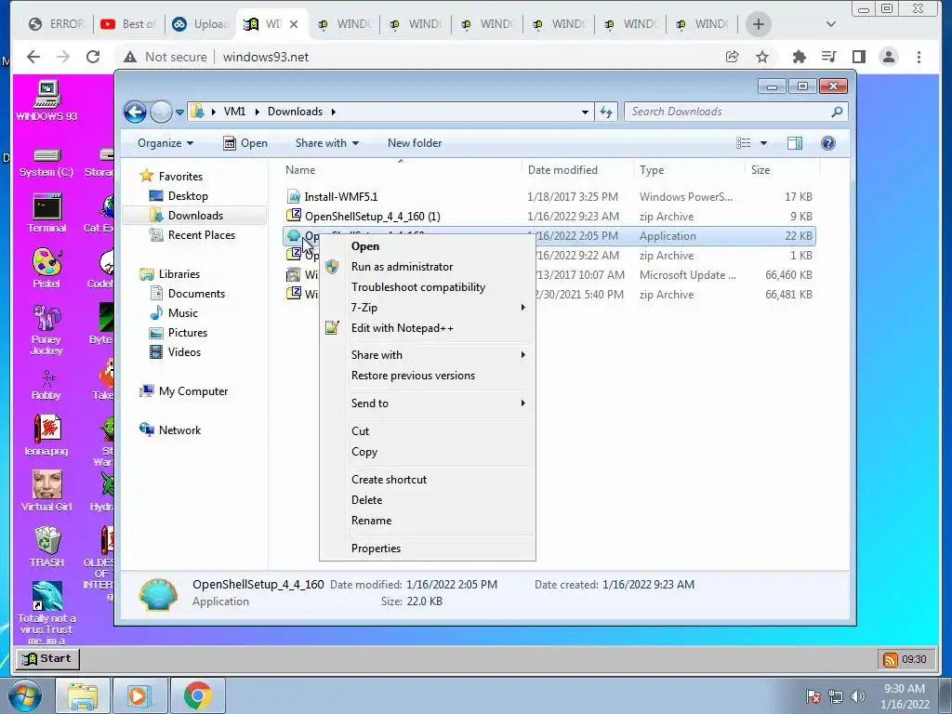Open the lenna.png file icon
The height and width of the screenshot is (714, 952).
pos(46,434)
